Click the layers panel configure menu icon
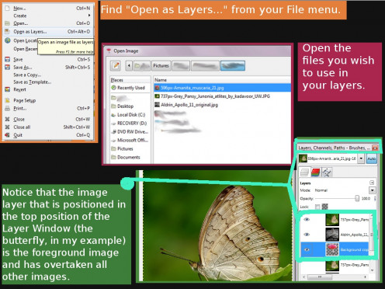The height and width of the screenshot is (289, 385). coord(372,183)
